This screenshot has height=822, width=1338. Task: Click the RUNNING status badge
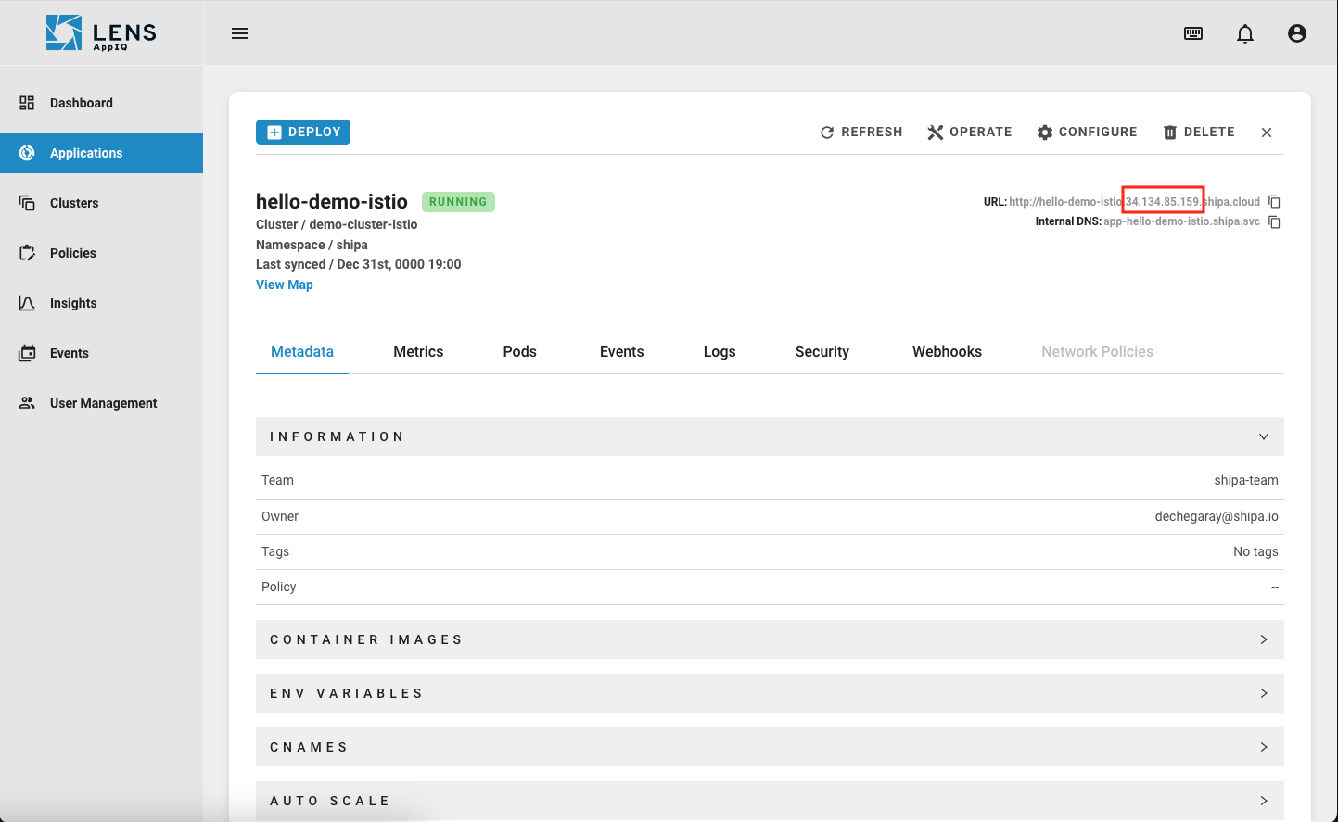458,202
